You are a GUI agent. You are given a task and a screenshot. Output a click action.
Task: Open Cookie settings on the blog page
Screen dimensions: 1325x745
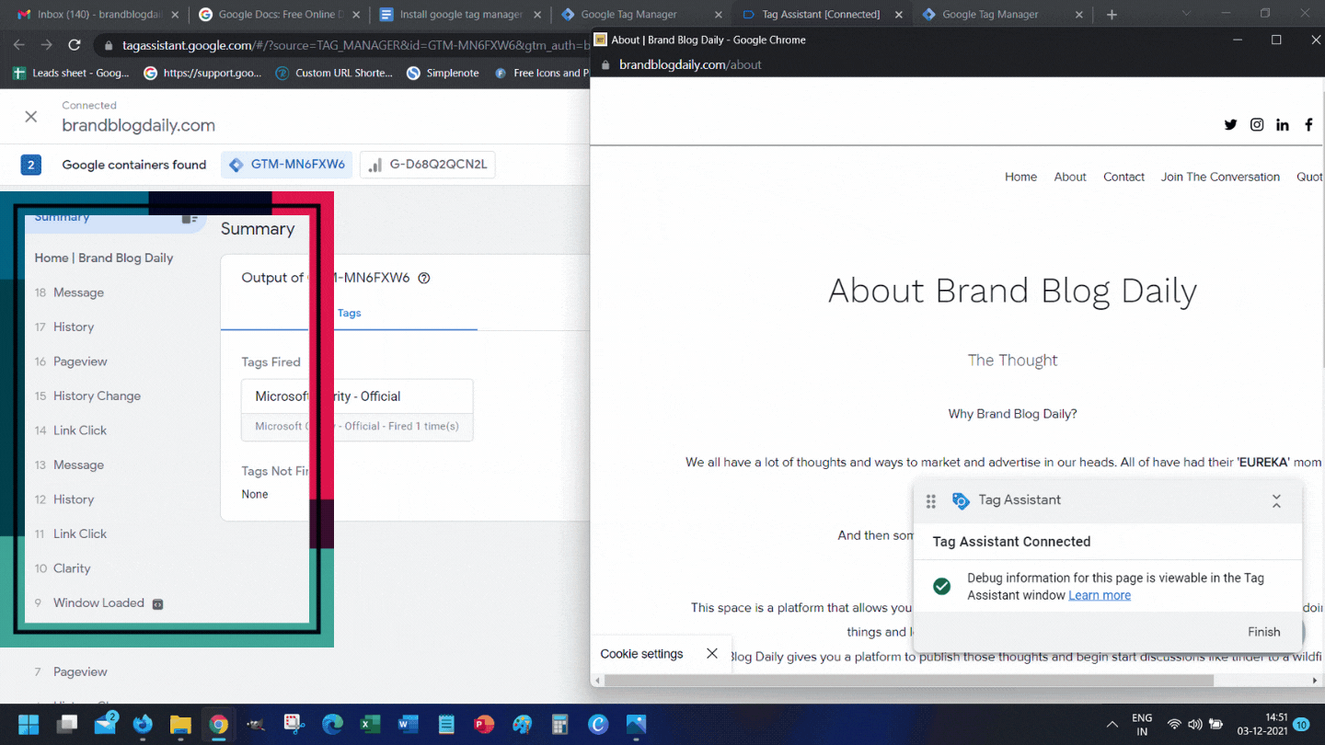coord(641,654)
